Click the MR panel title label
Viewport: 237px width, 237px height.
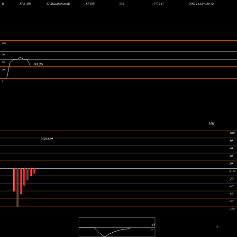click(211, 123)
